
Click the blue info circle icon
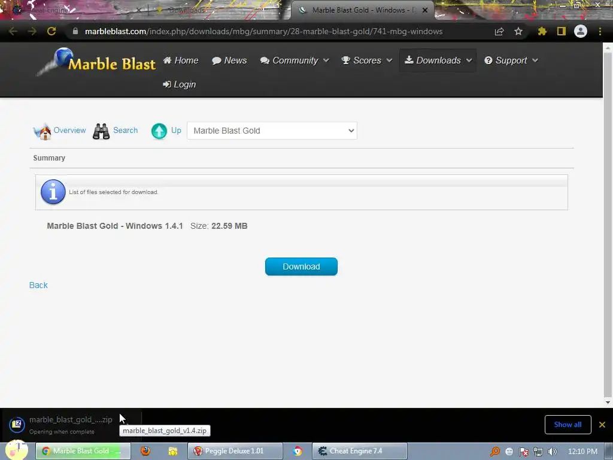click(x=53, y=192)
